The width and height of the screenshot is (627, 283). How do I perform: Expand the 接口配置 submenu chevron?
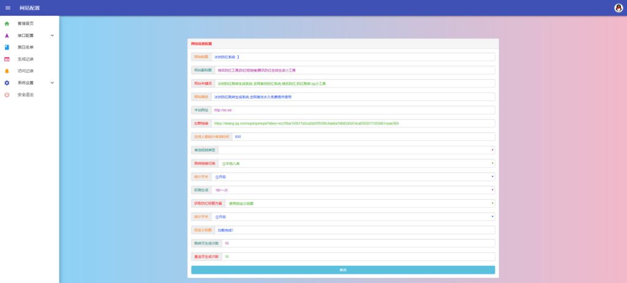tap(53, 36)
